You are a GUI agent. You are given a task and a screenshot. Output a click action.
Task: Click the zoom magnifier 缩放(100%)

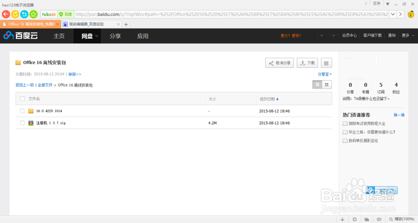[x=401, y=219]
